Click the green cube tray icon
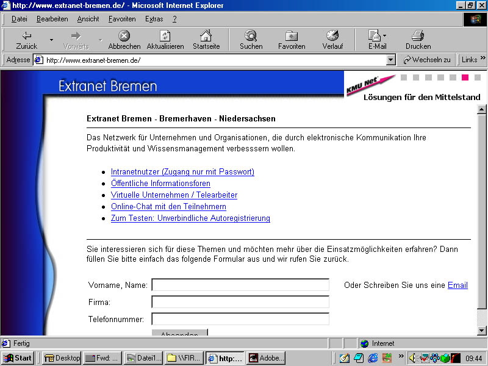This screenshot has width=488, height=366. [445, 358]
